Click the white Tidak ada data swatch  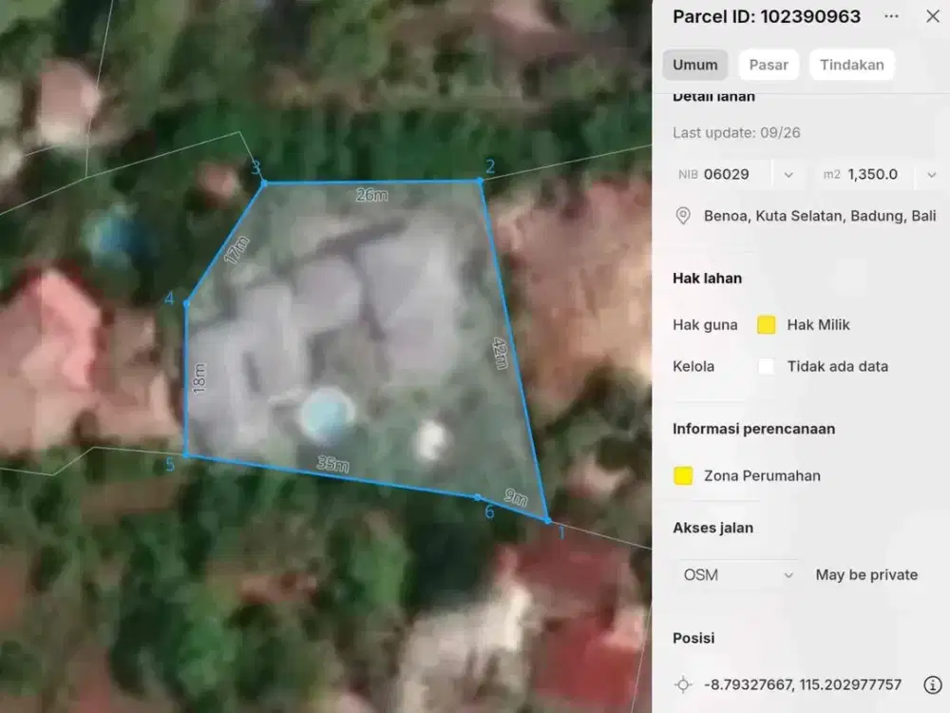click(767, 366)
